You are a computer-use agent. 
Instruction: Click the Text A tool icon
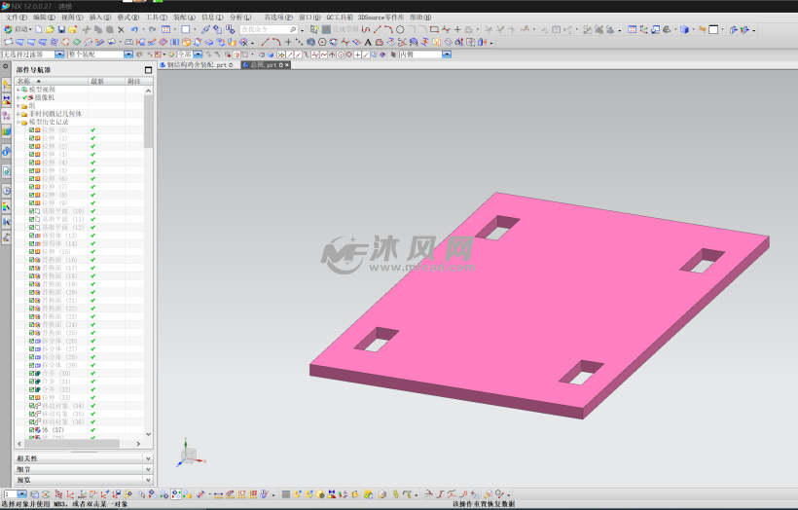367,42
